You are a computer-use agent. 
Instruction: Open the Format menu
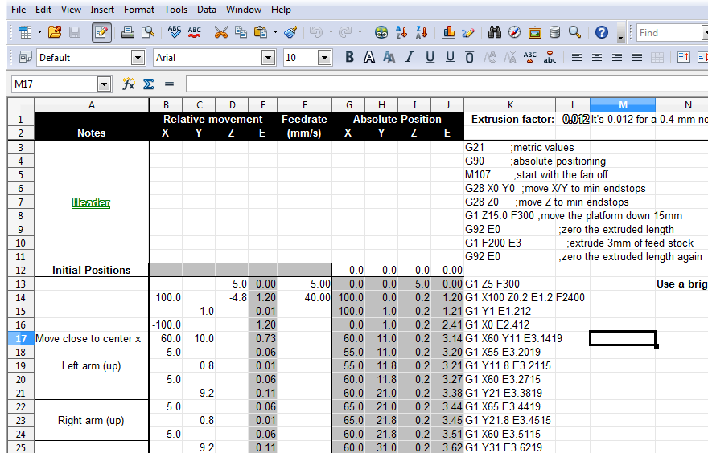pos(139,10)
